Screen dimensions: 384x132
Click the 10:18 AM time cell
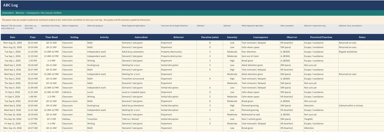[32, 65]
